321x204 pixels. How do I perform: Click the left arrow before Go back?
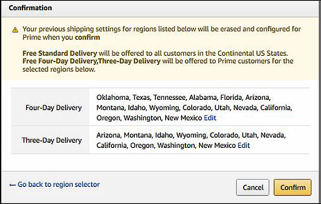[x=12, y=185]
